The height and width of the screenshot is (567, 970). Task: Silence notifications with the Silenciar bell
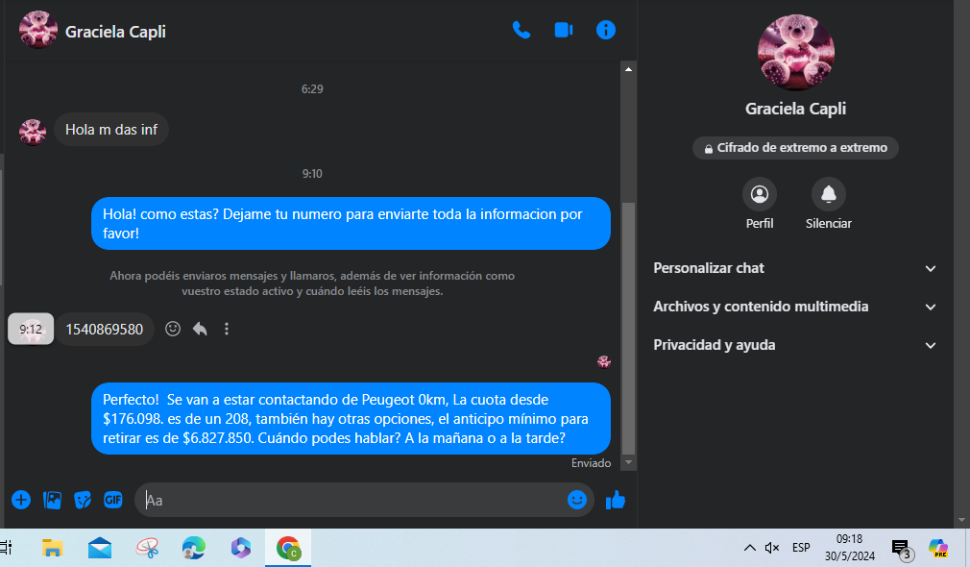(828, 195)
